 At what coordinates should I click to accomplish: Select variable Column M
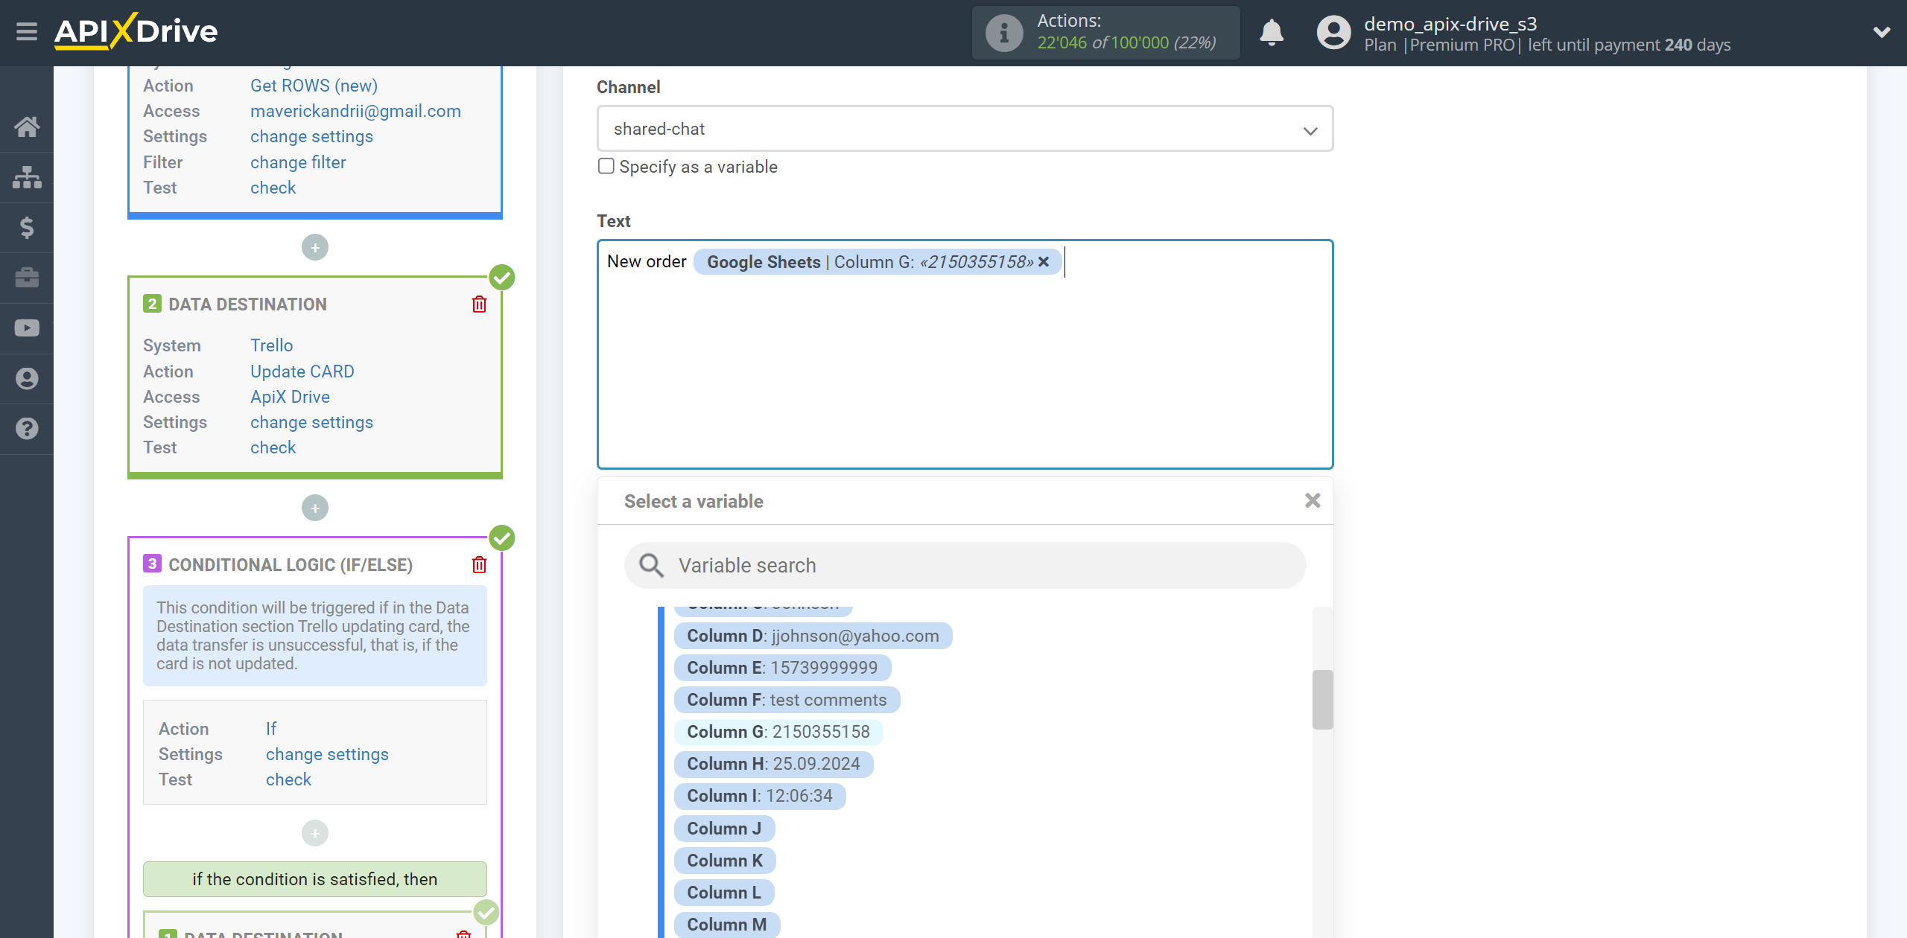726,925
